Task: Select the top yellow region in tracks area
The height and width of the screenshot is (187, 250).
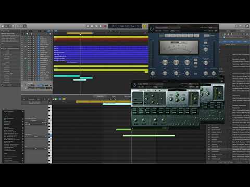Action: pyautogui.click(x=101, y=37)
